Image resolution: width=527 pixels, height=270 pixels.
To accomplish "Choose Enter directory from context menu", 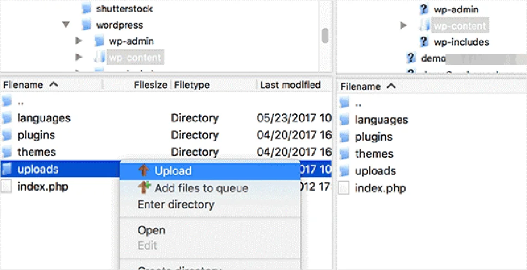I will 175,205.
